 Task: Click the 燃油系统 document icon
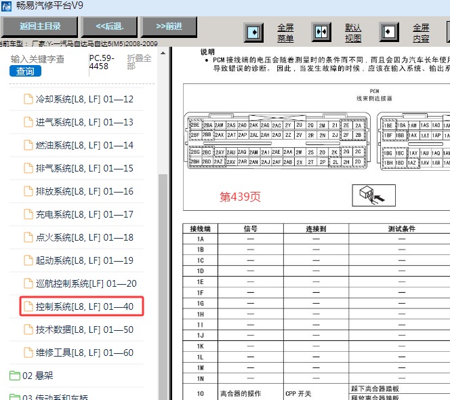tap(28, 144)
